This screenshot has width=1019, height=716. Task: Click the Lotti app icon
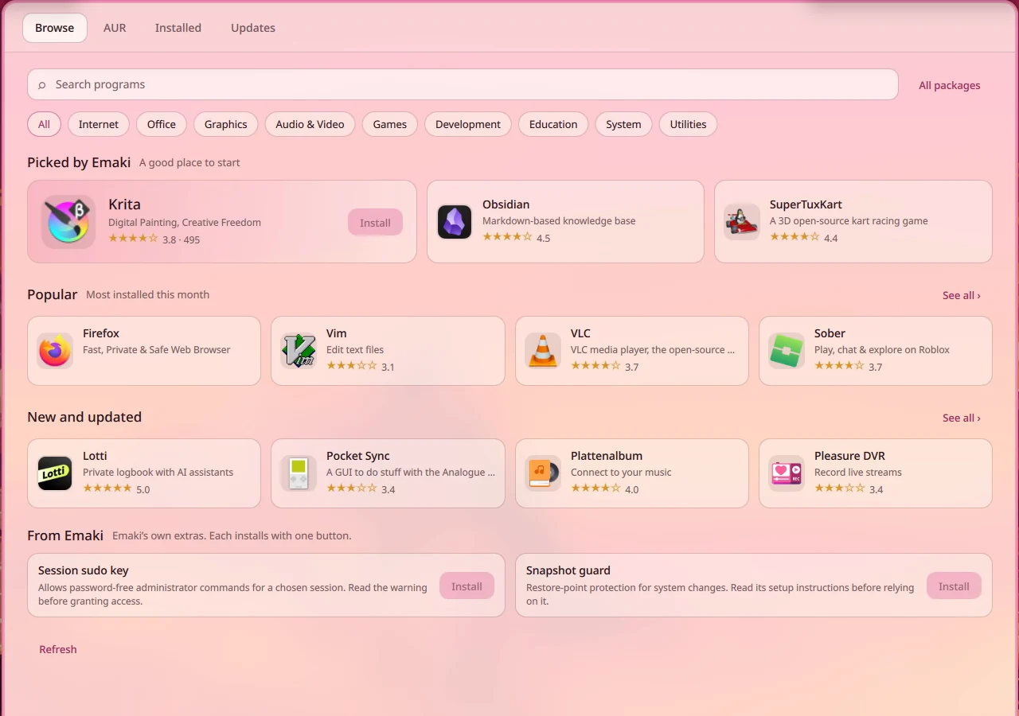[x=55, y=473]
